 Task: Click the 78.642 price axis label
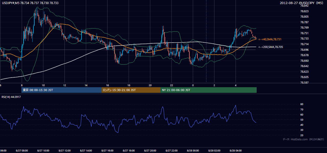tap(304, 66)
